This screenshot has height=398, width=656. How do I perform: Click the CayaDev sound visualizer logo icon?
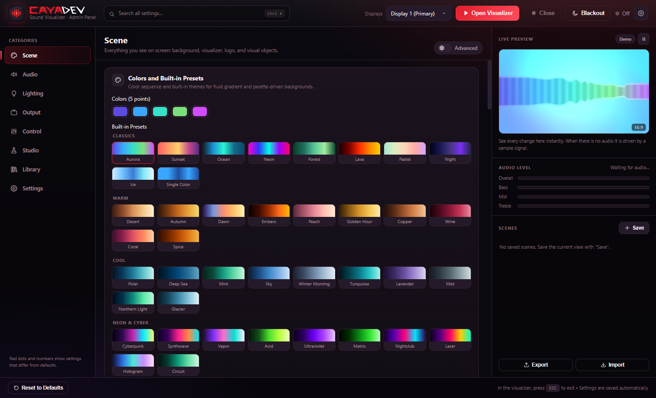pyautogui.click(x=16, y=13)
